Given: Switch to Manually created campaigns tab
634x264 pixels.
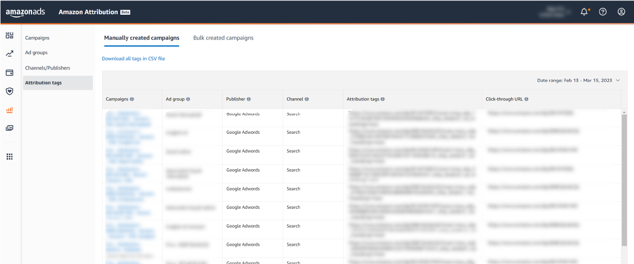Looking at the screenshot, I should coord(142,38).
